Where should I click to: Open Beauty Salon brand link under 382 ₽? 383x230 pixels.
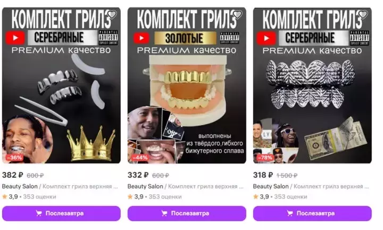click(20, 186)
